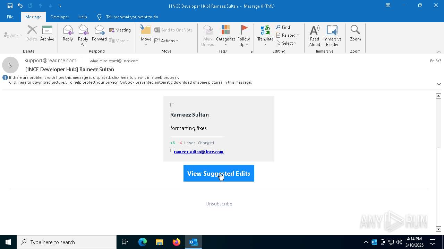This screenshot has height=249, width=444.
Task: Open the Follow Up flag menu
Action: tap(244, 36)
